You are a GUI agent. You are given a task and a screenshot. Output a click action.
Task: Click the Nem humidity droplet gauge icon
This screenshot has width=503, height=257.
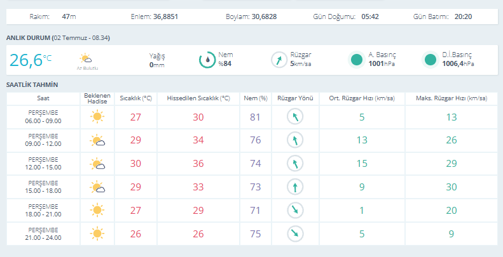(x=207, y=60)
